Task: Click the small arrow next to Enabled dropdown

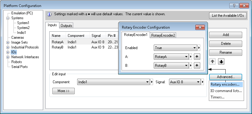Action: click(x=199, y=48)
